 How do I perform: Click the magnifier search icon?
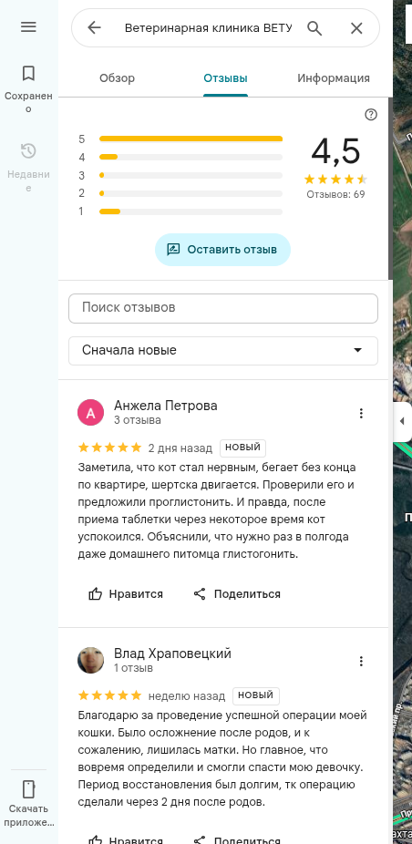tap(314, 28)
